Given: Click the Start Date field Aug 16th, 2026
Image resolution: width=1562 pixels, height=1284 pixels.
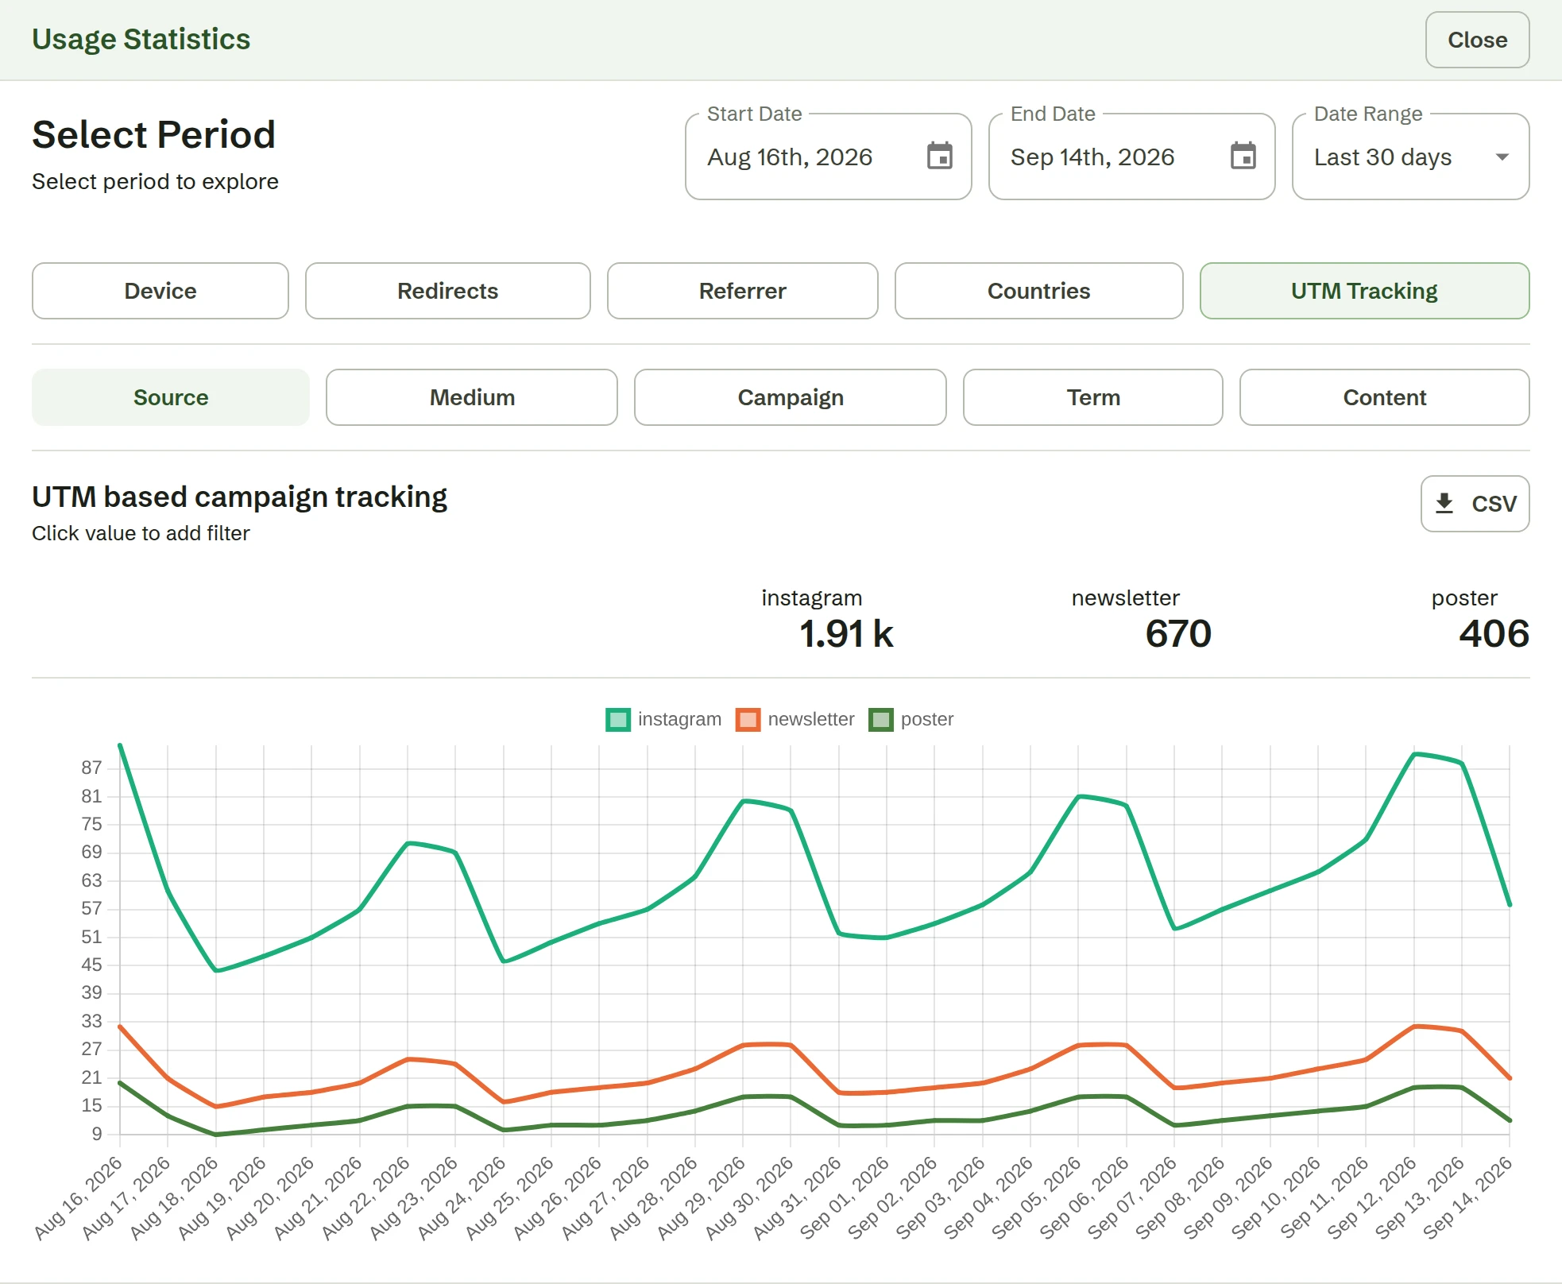Looking at the screenshot, I should [829, 157].
